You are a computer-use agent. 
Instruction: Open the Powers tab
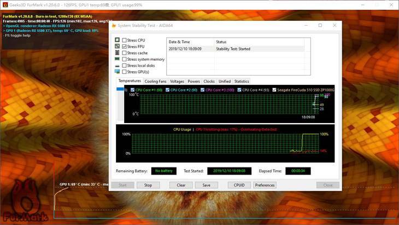click(x=193, y=81)
